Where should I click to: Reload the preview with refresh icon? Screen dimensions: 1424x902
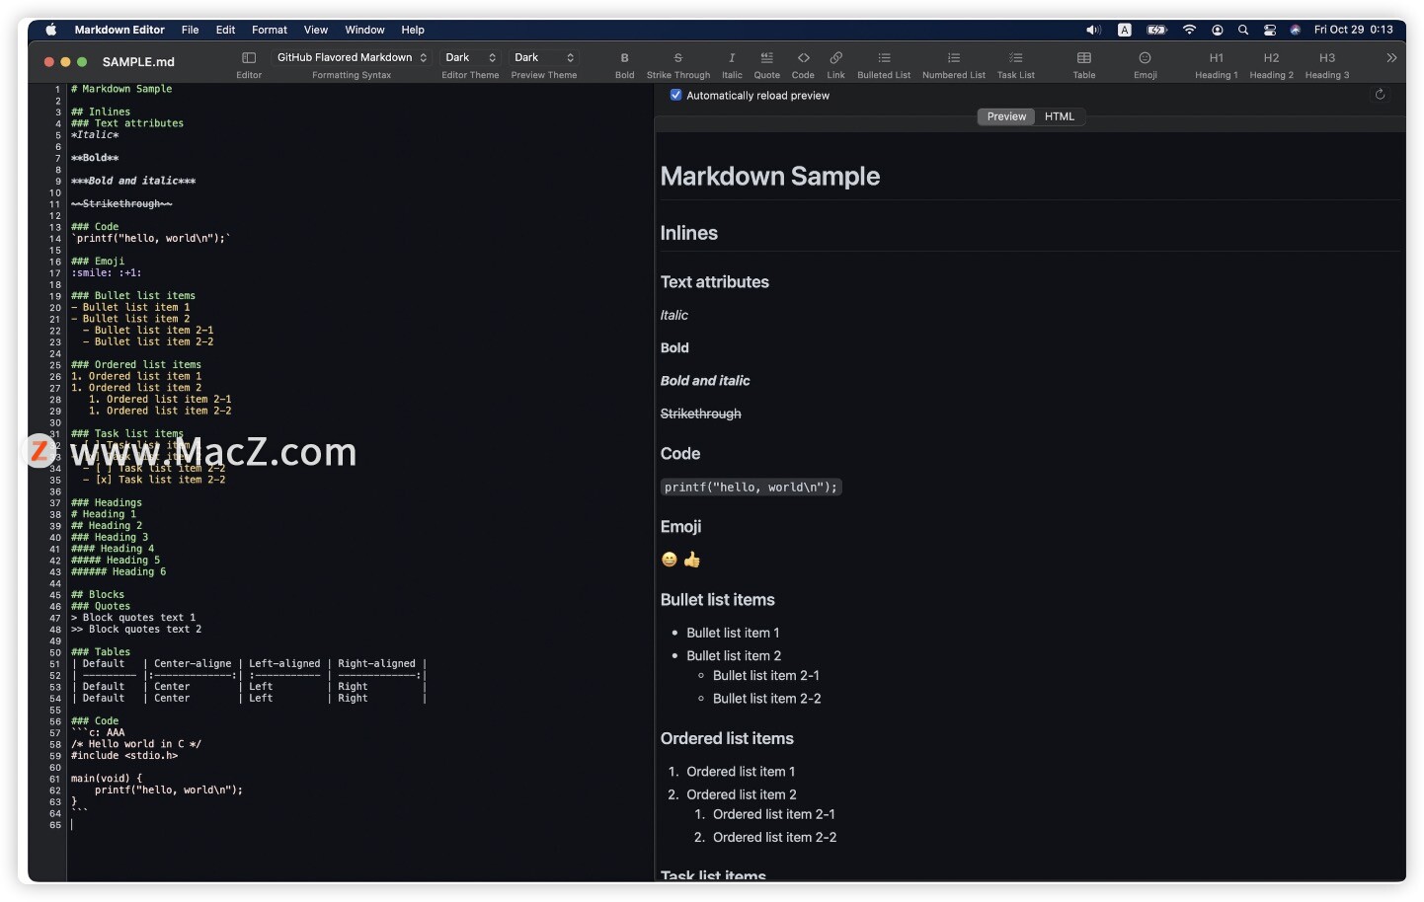coord(1380,95)
